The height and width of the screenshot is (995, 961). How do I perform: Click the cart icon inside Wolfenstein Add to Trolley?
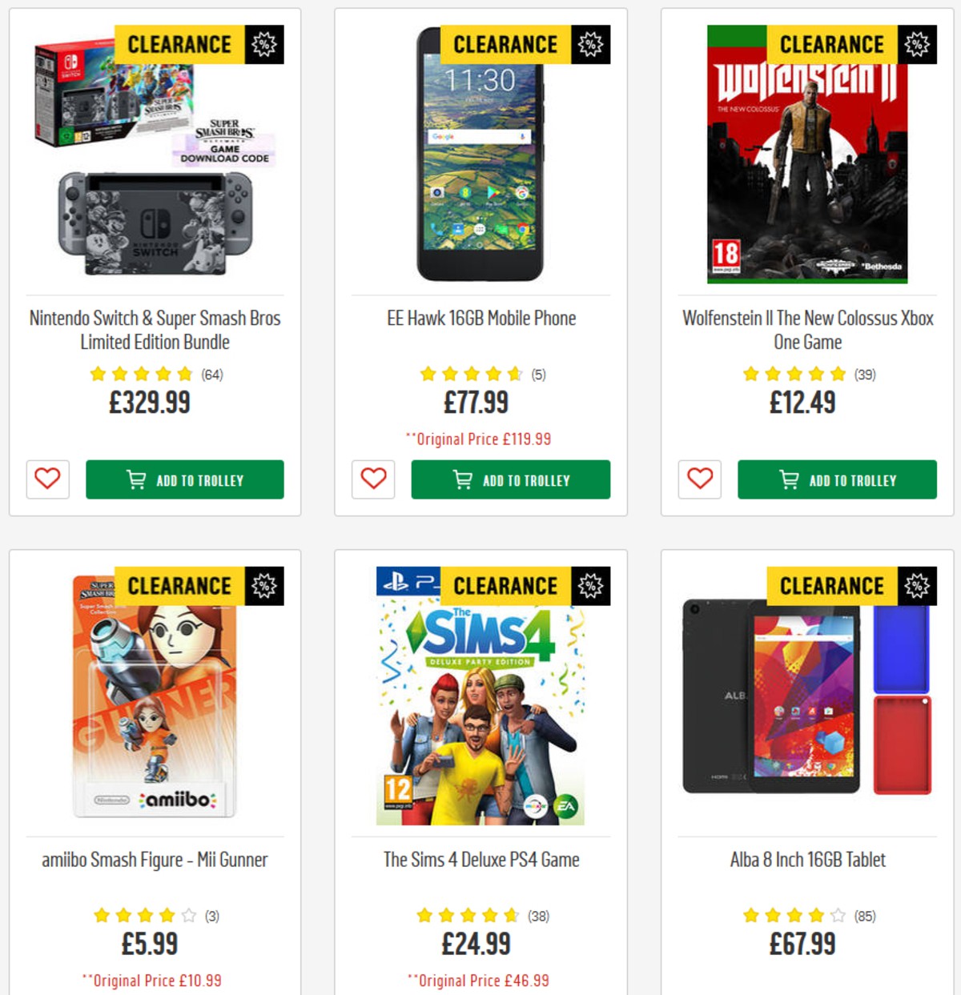pos(790,480)
